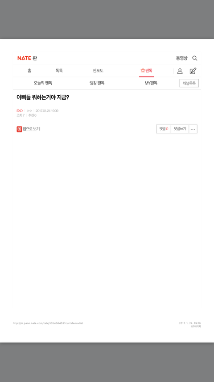Click the red EXO channel link
This screenshot has width=214, height=382.
click(x=20, y=111)
